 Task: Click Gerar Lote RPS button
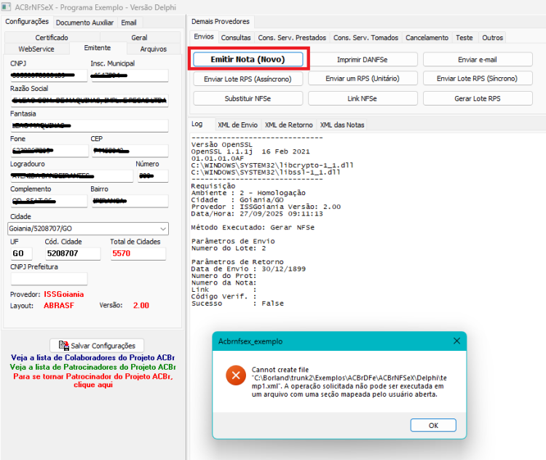click(478, 98)
